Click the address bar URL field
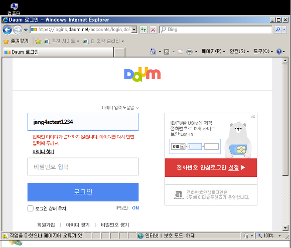 pyautogui.click(x=81, y=30)
